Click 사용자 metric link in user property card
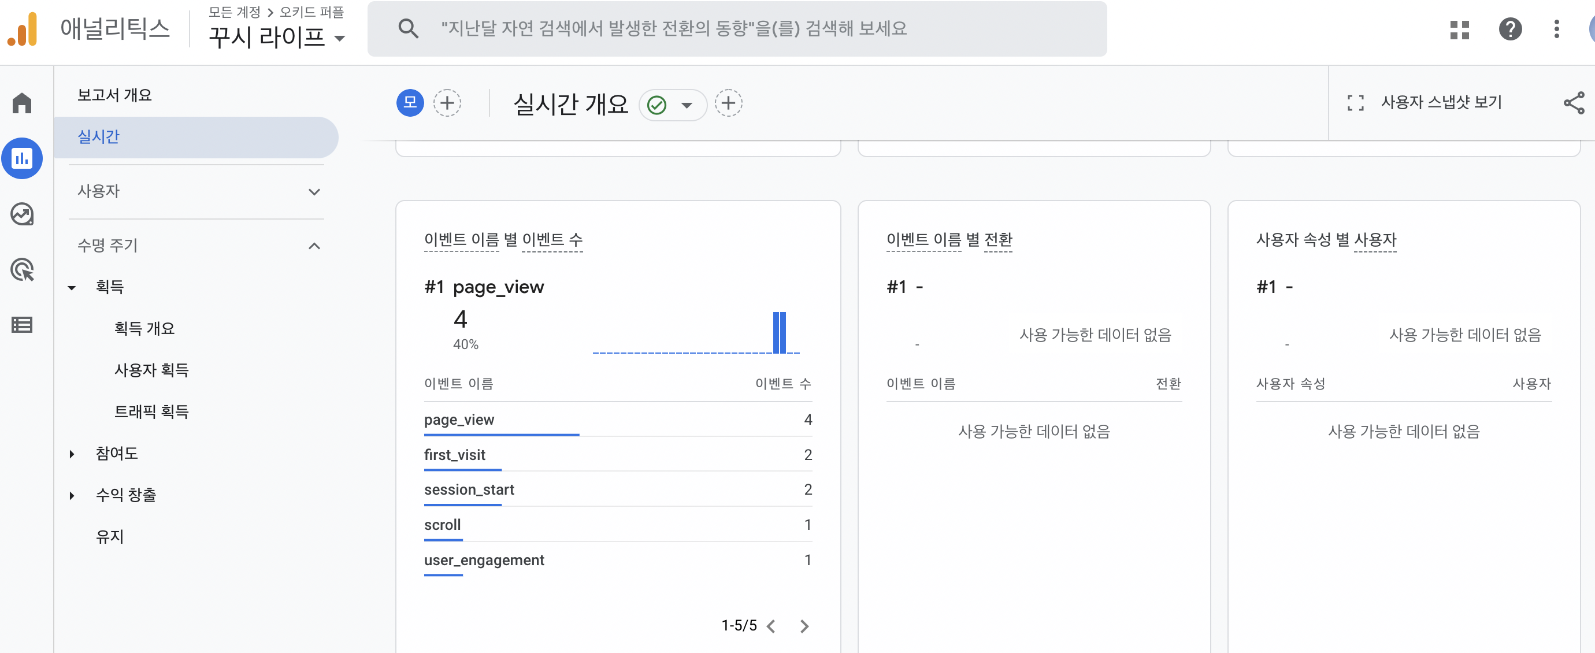This screenshot has height=653, width=1595. point(1375,240)
